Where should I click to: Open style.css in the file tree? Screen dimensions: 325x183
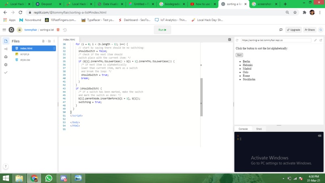(25, 60)
